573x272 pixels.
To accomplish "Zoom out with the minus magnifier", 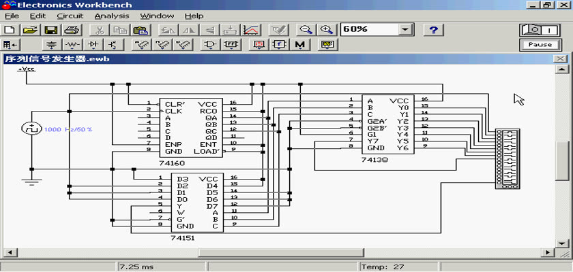I will click(306, 30).
